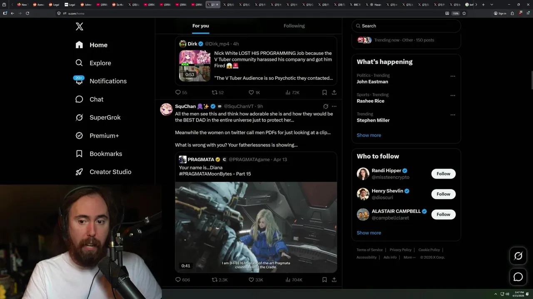Open the system tray volume icon

[507, 294]
